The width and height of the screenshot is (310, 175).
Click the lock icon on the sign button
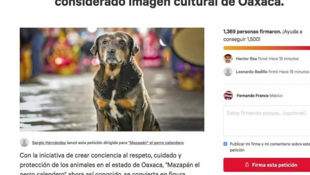247,165
